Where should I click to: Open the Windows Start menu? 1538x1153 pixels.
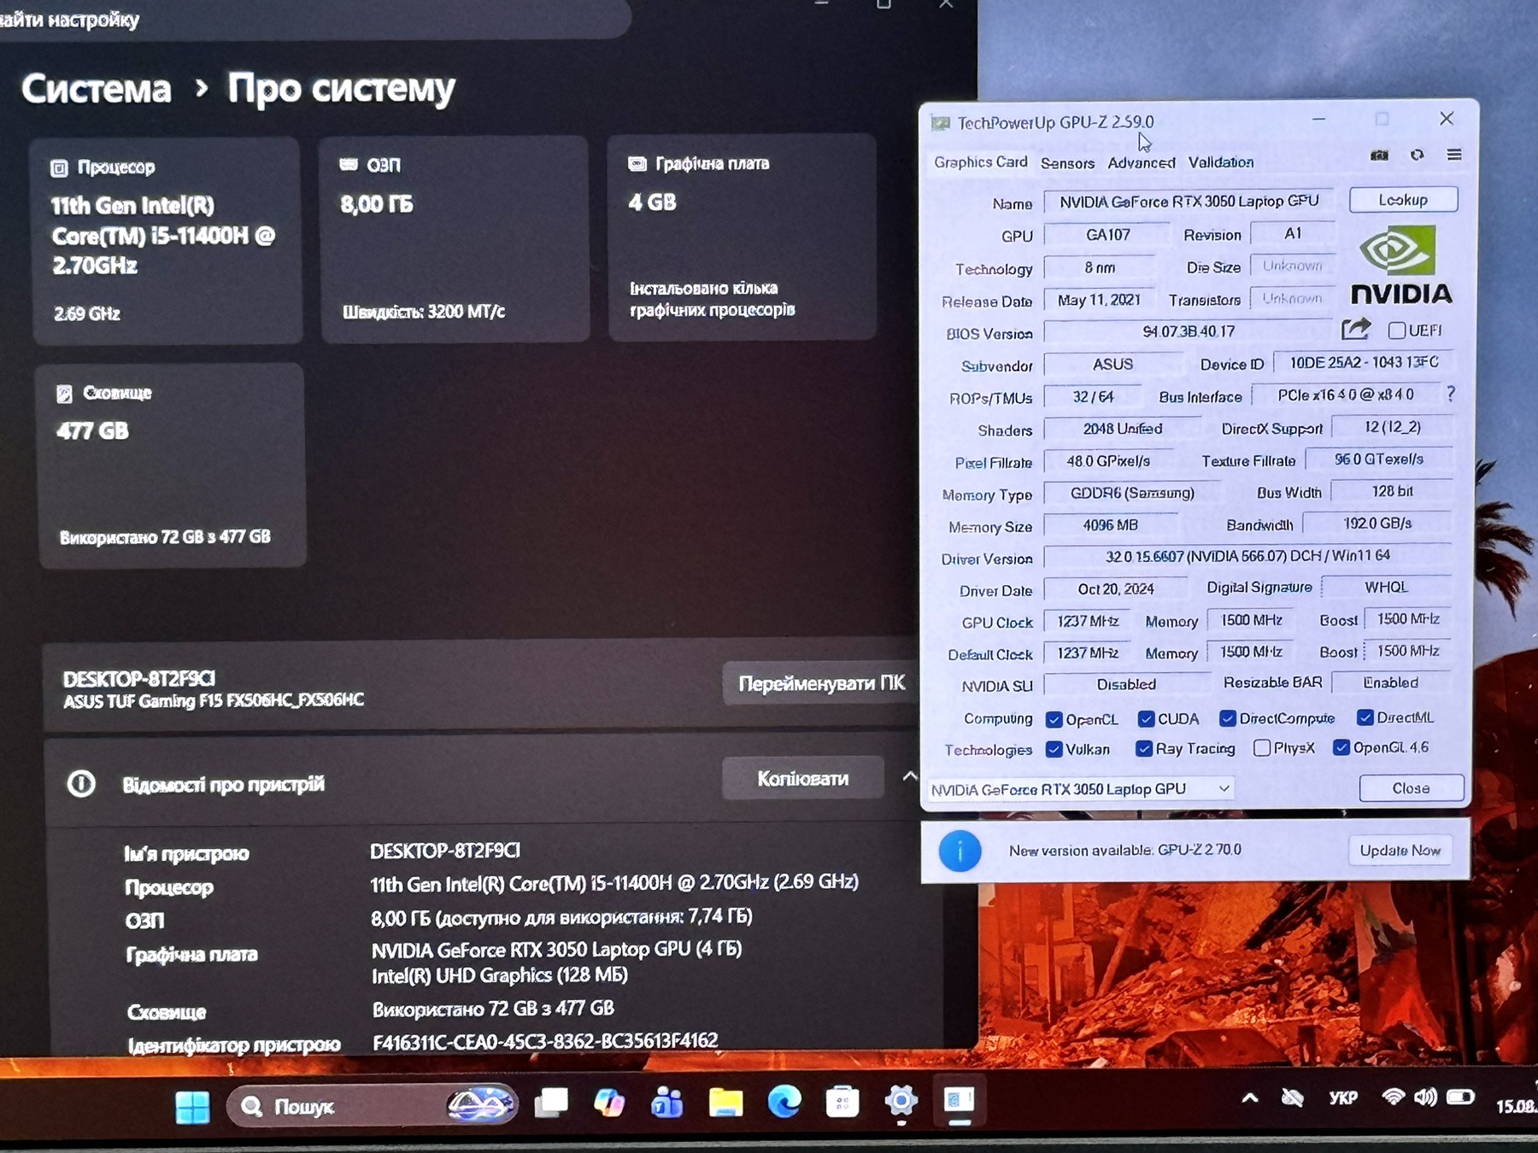pyautogui.click(x=192, y=1107)
